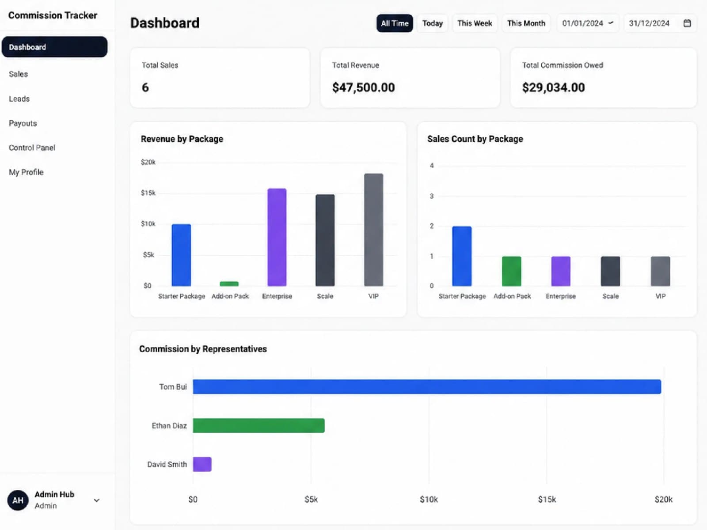
Task: Click the Commission Tracker title
Action: coord(53,15)
